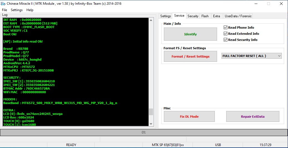288x148 pixels.
Task: Click the Format / Reset Settings button
Action: click(x=190, y=56)
